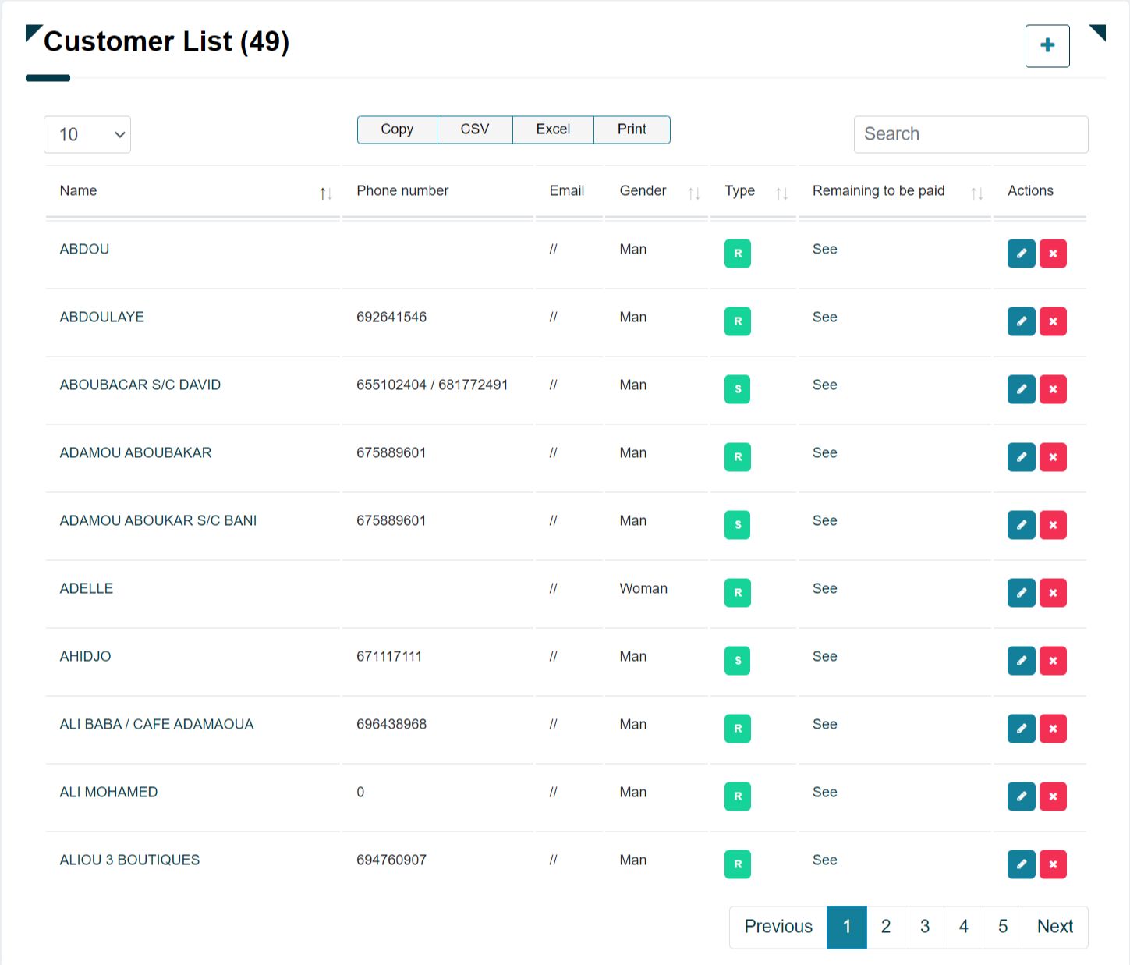Click S type badge for AHIDJO

737,661
